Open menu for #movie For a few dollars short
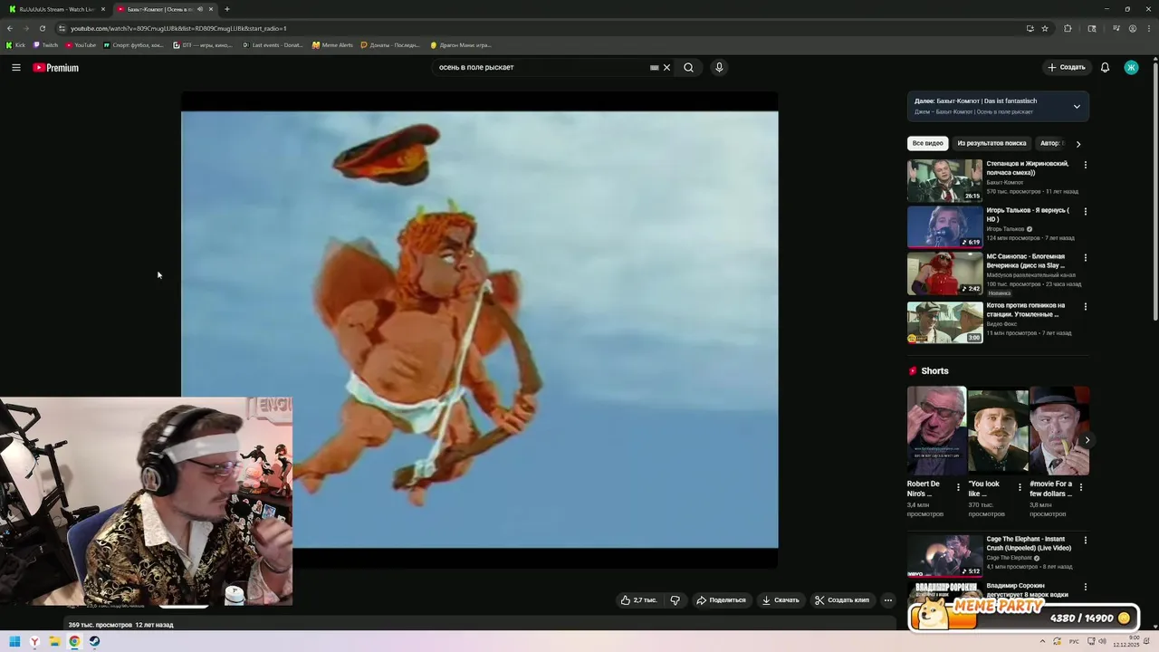 click(1080, 487)
